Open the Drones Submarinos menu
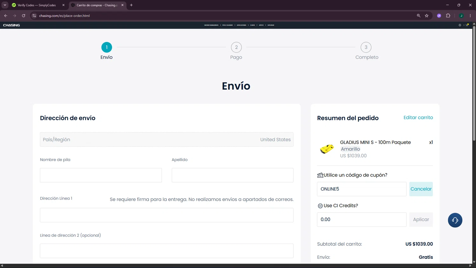 pyautogui.click(x=211, y=25)
